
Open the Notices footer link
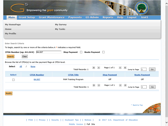pos(88,120)
